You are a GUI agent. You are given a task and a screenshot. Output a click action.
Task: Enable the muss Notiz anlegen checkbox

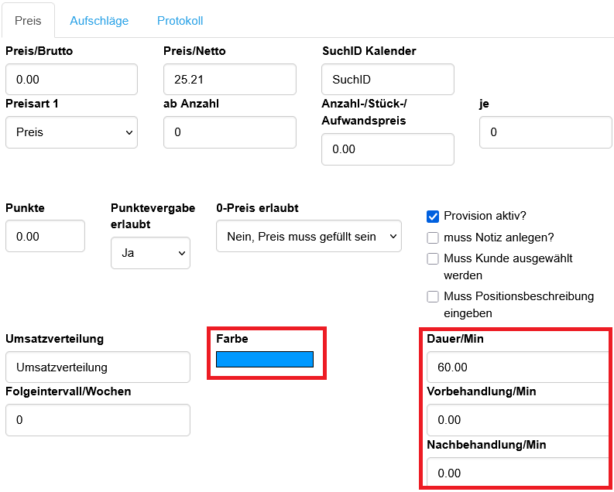433,237
